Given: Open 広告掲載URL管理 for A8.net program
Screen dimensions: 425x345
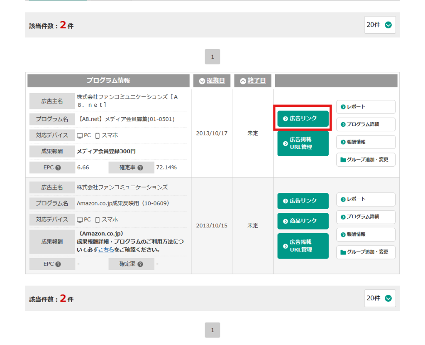Looking at the screenshot, I should pyautogui.click(x=303, y=143).
